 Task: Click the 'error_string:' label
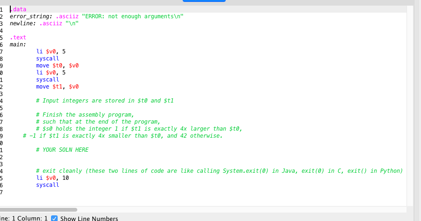pos(31,16)
